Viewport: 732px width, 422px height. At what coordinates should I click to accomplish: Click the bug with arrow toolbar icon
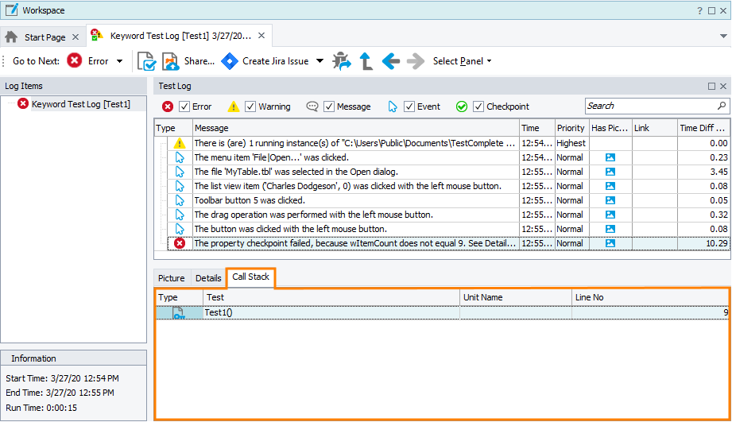point(342,61)
